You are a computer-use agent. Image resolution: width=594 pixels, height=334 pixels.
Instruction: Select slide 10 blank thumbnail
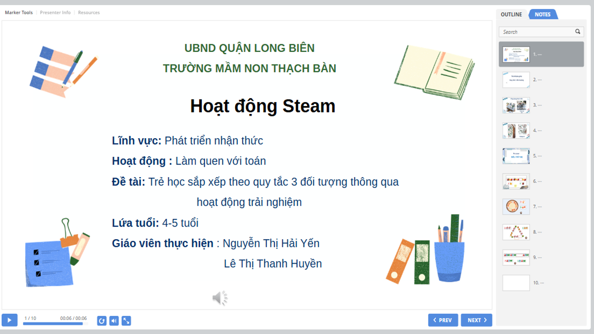516,283
